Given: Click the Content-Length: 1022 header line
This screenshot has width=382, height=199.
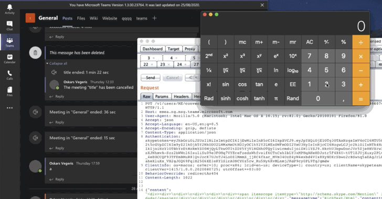Looking at the screenshot, I should pyautogui.click(x=168, y=178).
